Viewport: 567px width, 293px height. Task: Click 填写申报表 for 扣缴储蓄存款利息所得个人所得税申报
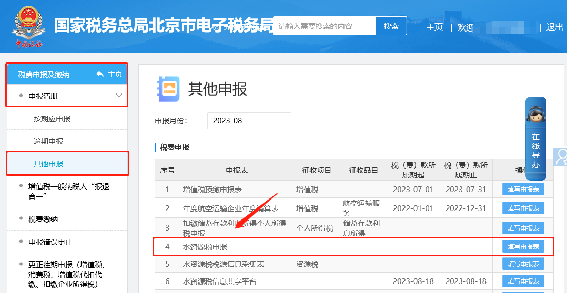point(523,228)
